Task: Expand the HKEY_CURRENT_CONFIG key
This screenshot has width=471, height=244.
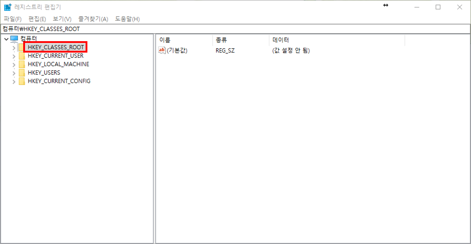Action: [14, 81]
